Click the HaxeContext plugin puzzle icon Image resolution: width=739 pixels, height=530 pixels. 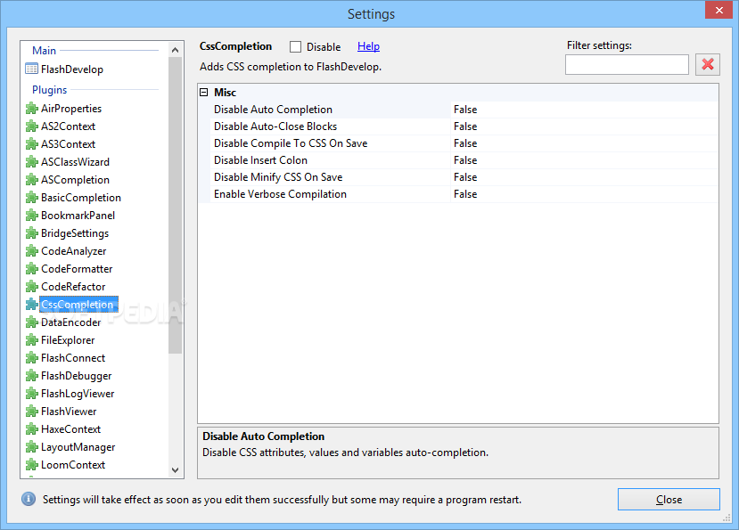pyautogui.click(x=31, y=429)
